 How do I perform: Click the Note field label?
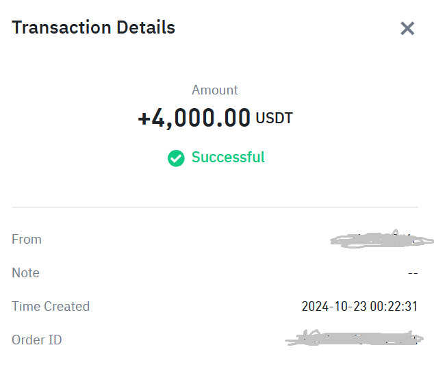[x=26, y=272]
